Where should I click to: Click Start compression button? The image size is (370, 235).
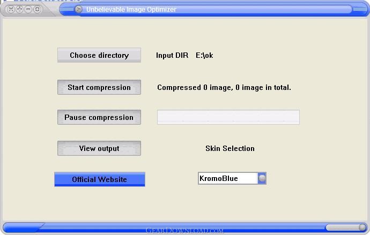click(x=99, y=87)
